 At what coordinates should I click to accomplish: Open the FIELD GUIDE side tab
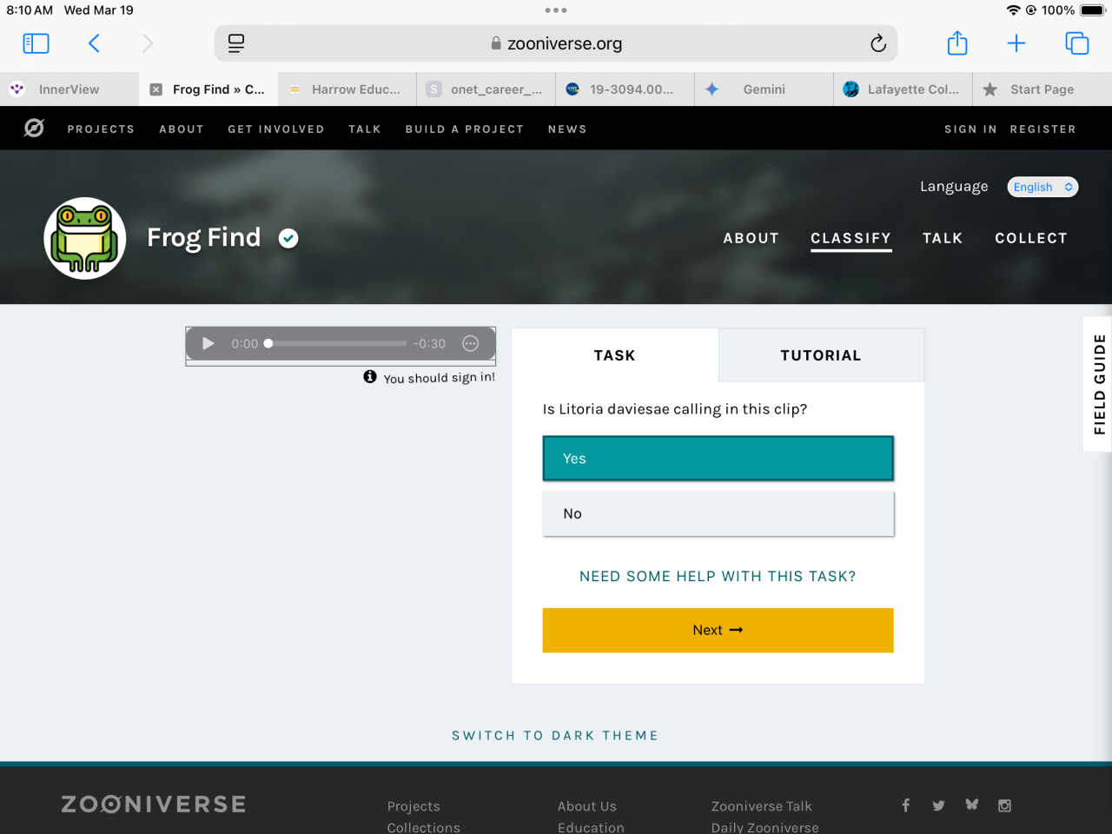click(1098, 384)
